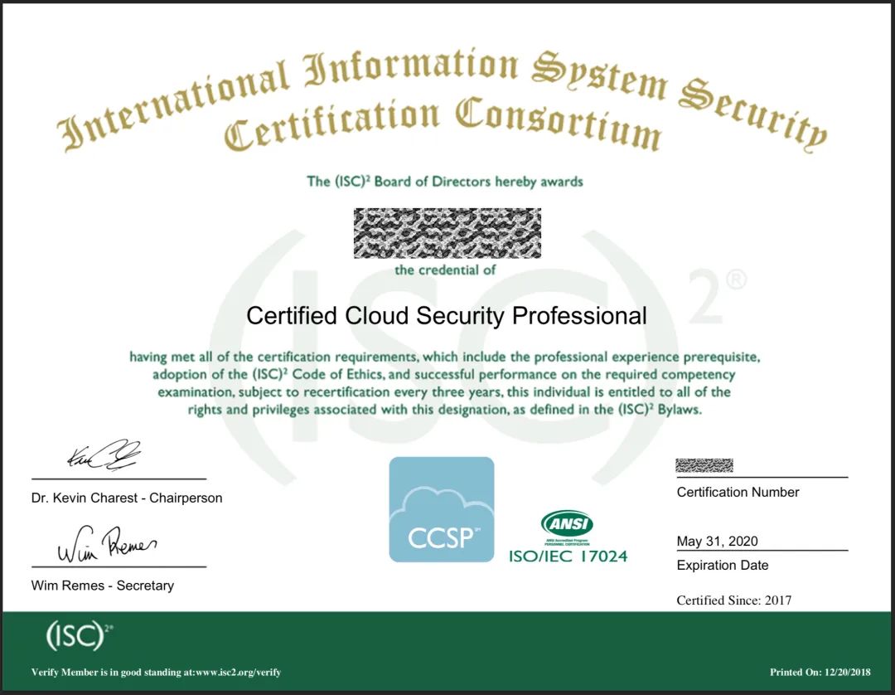Screen dimensions: 895x695
Task: Click 'the credential of' text
Action: (445, 270)
